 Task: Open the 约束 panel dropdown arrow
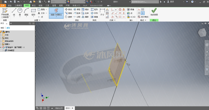click(x=115, y=20)
